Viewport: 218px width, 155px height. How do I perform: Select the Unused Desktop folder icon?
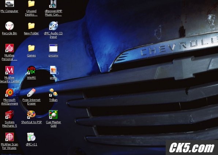tap(31, 4)
